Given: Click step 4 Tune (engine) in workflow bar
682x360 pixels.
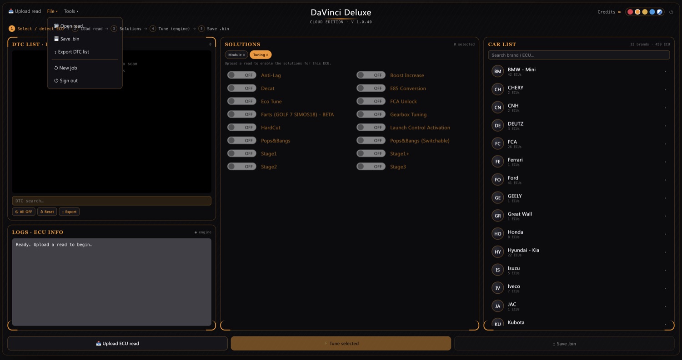Looking at the screenshot, I should pyautogui.click(x=170, y=29).
